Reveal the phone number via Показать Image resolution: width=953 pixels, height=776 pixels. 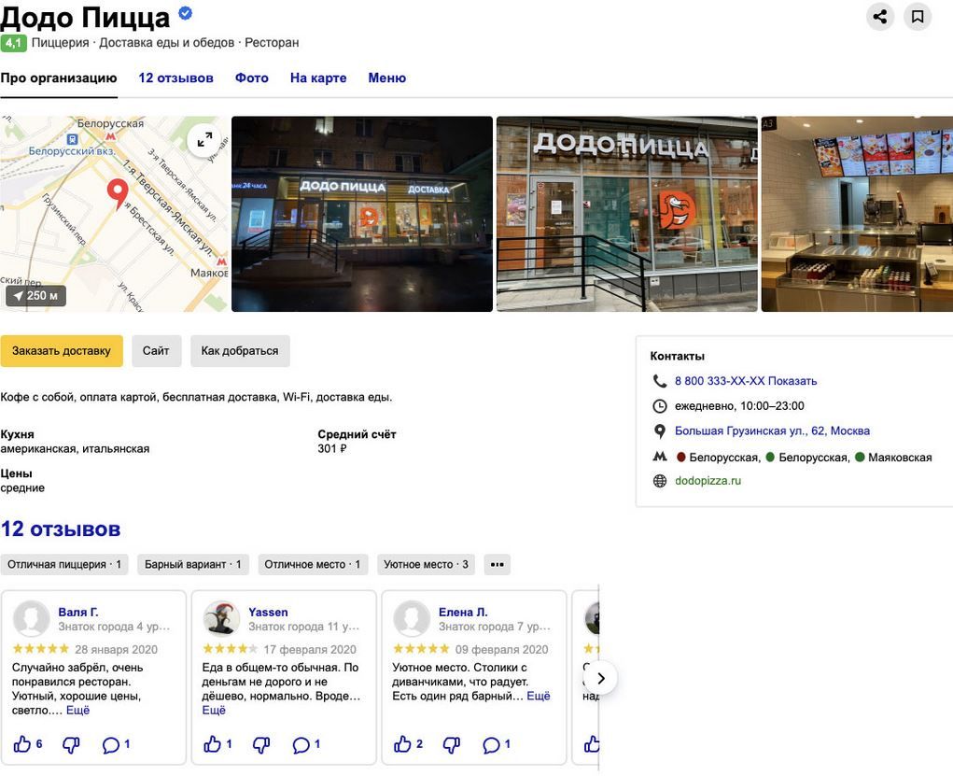[792, 381]
